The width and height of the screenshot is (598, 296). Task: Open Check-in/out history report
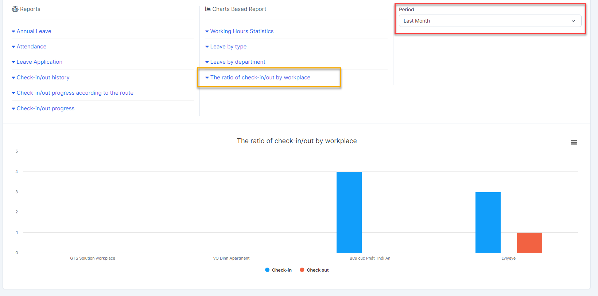[43, 78]
